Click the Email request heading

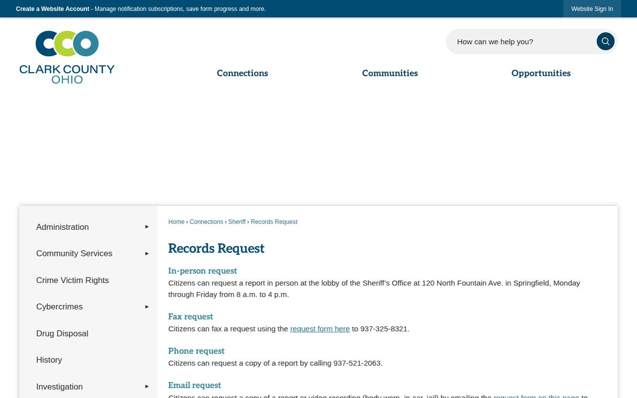tap(195, 385)
